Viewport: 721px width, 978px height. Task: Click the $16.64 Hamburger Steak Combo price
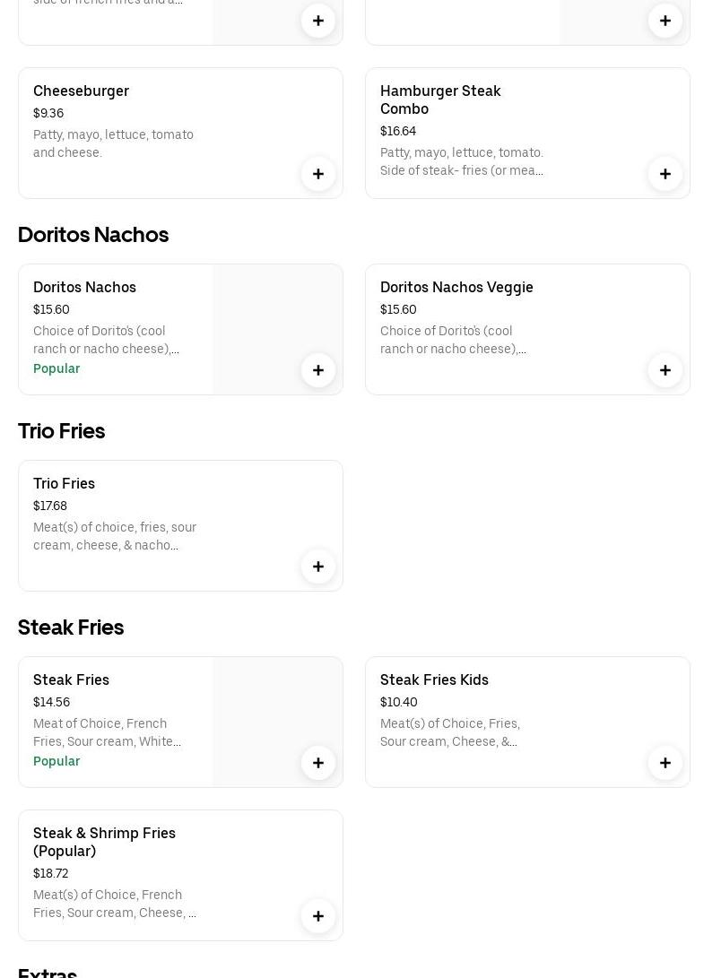[x=398, y=131]
